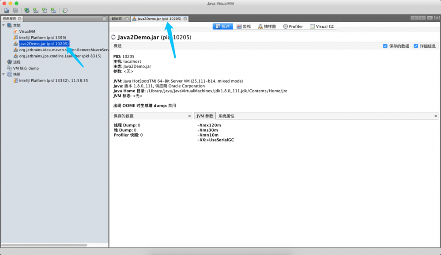The image size is (441, 255).
Task: Open the 抽样器 tab
Action: [268, 26]
